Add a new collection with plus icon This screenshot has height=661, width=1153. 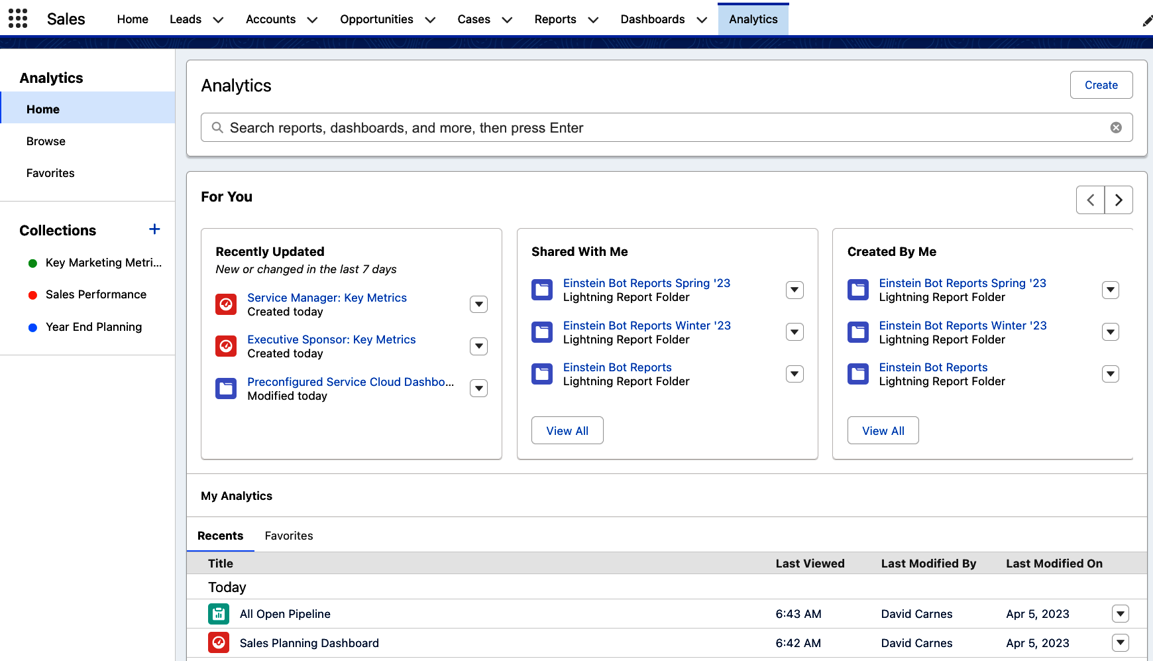(x=154, y=229)
